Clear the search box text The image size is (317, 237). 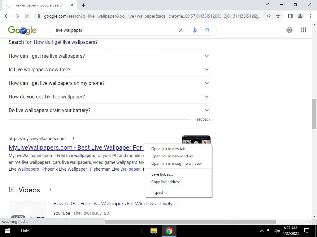pyautogui.click(x=181, y=30)
